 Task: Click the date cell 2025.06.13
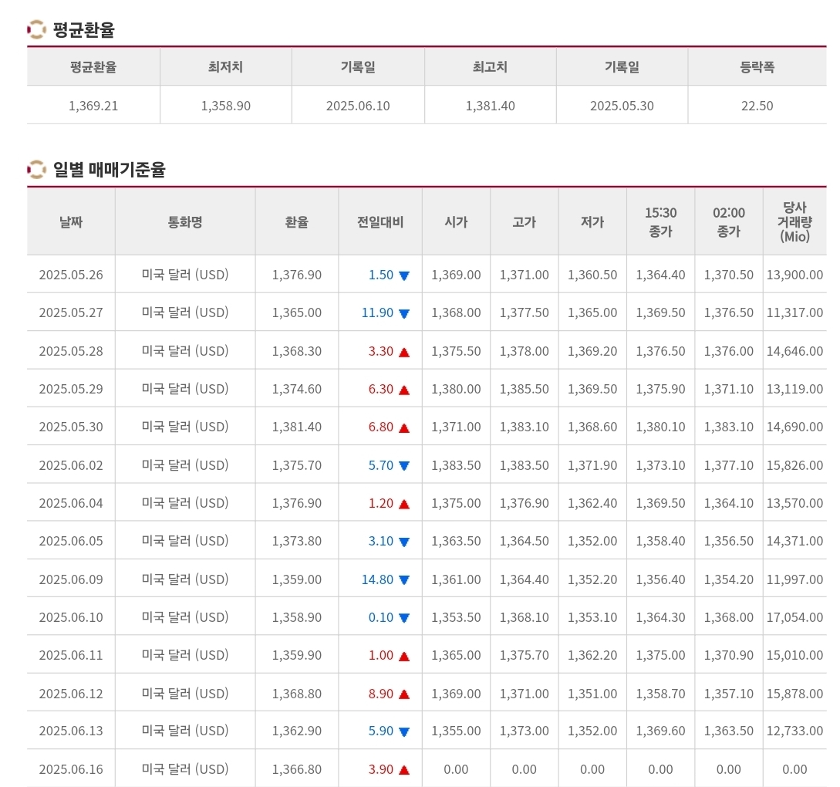71,731
